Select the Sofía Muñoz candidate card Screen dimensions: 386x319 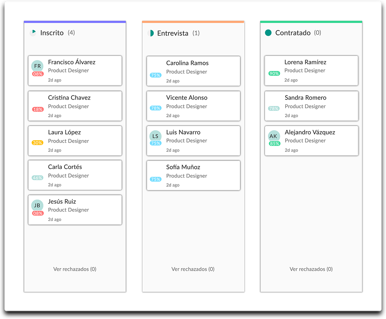pyautogui.click(x=193, y=176)
